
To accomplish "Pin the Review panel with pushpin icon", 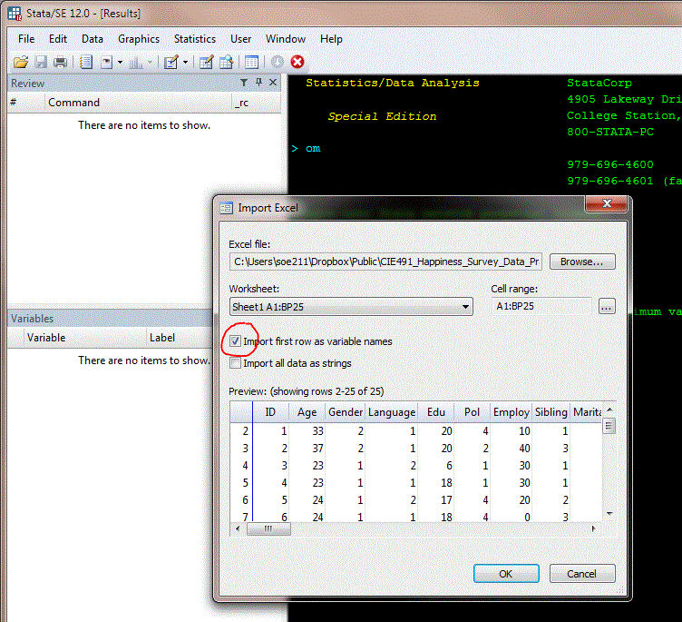I will [258, 82].
